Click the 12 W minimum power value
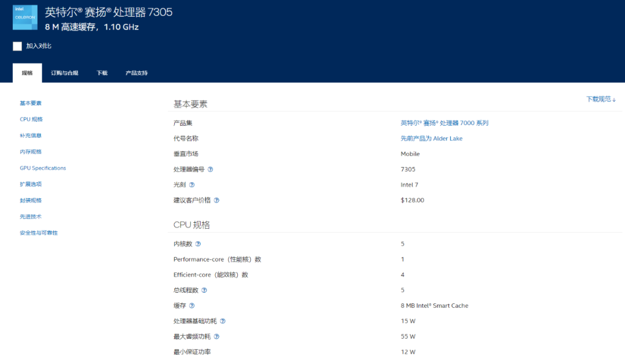 point(408,352)
